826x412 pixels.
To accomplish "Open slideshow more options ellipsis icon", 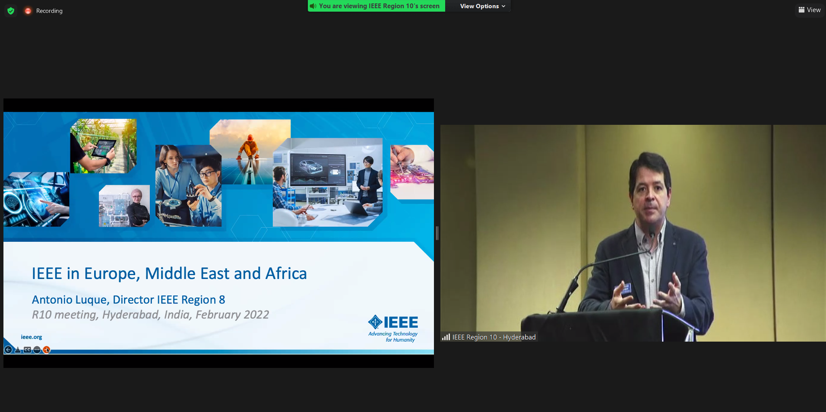I will coord(37,350).
